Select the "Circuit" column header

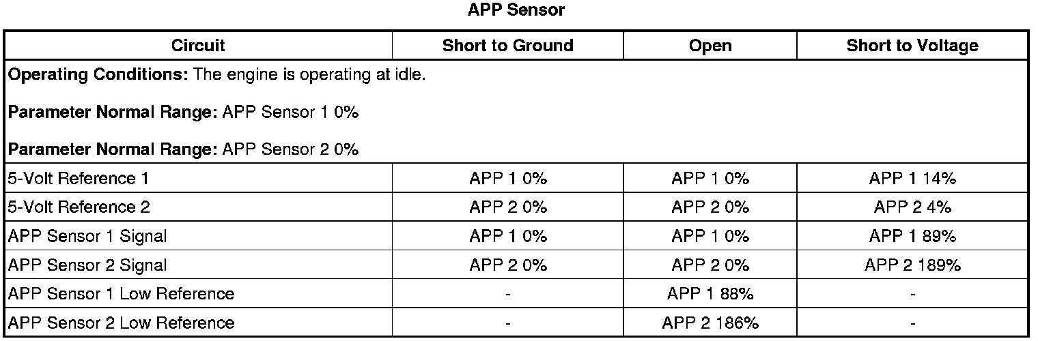click(198, 46)
